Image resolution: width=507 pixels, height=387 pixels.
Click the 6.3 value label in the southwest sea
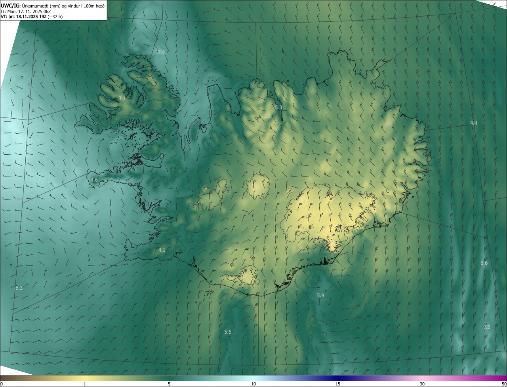(x=19, y=288)
